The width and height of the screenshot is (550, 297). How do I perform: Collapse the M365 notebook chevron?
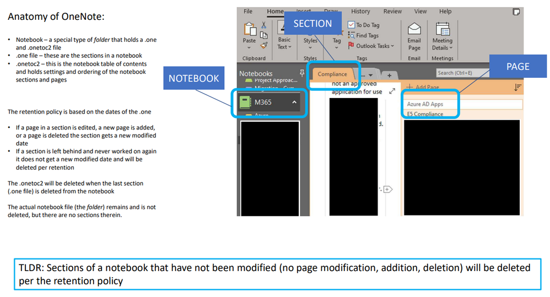(x=294, y=102)
